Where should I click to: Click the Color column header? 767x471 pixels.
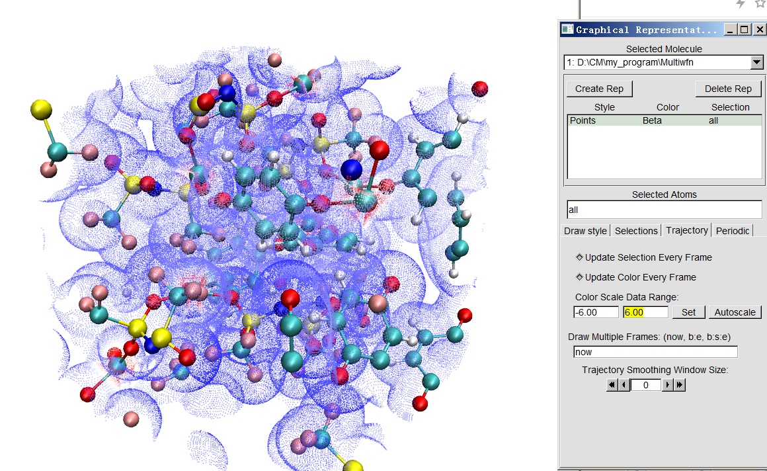point(667,107)
